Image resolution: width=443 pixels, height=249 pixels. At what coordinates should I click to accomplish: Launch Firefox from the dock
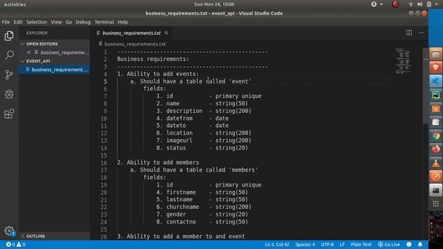pos(435,149)
